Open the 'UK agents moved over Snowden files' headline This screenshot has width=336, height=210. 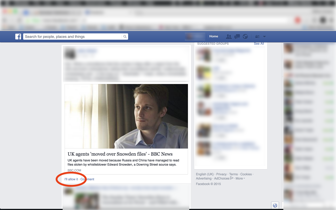coord(120,154)
